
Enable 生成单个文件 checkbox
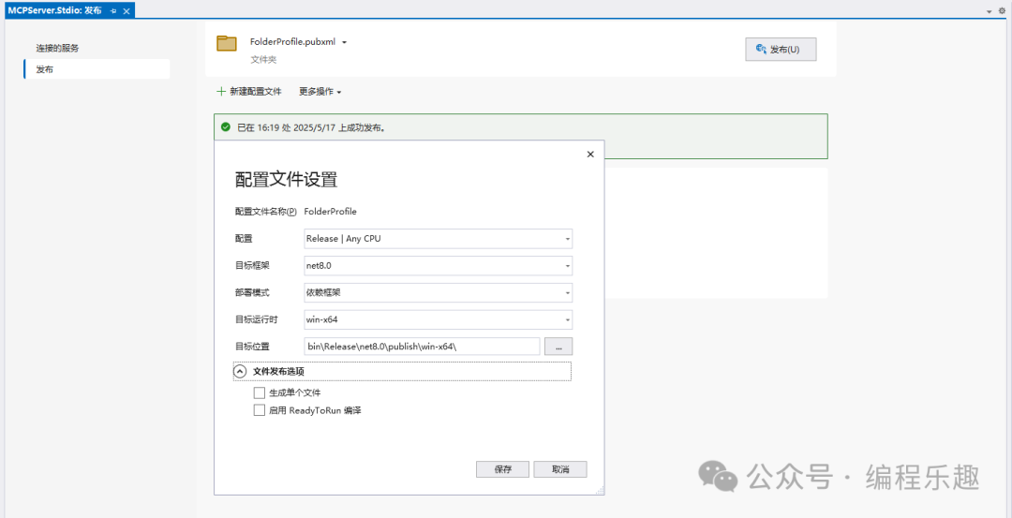[260, 392]
